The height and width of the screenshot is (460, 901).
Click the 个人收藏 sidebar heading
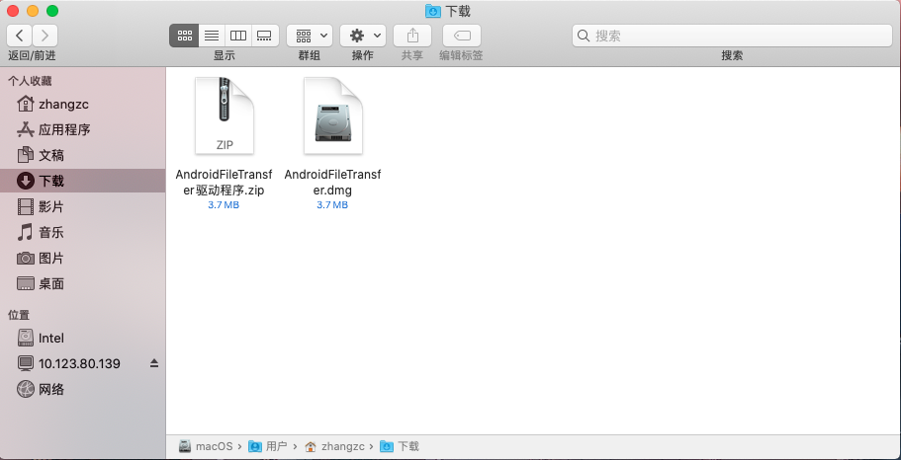pyautogui.click(x=30, y=81)
